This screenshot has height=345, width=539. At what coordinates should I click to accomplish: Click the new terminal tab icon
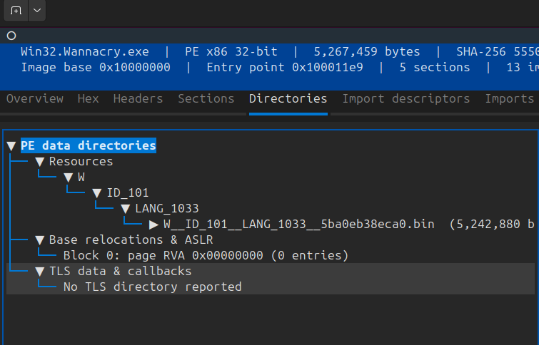coord(16,11)
